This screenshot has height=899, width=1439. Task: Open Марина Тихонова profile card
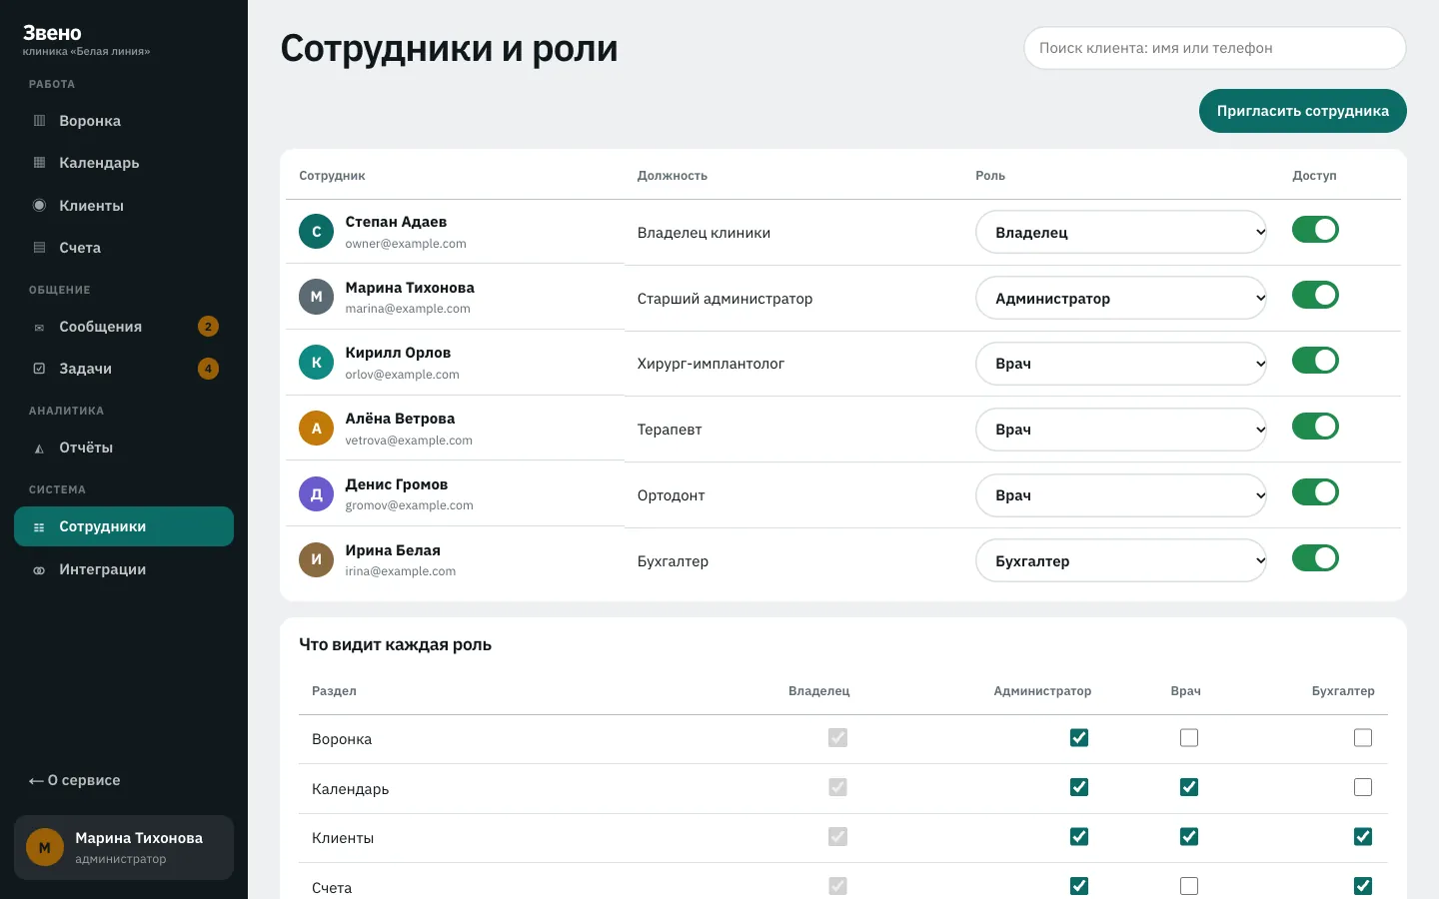(x=124, y=848)
